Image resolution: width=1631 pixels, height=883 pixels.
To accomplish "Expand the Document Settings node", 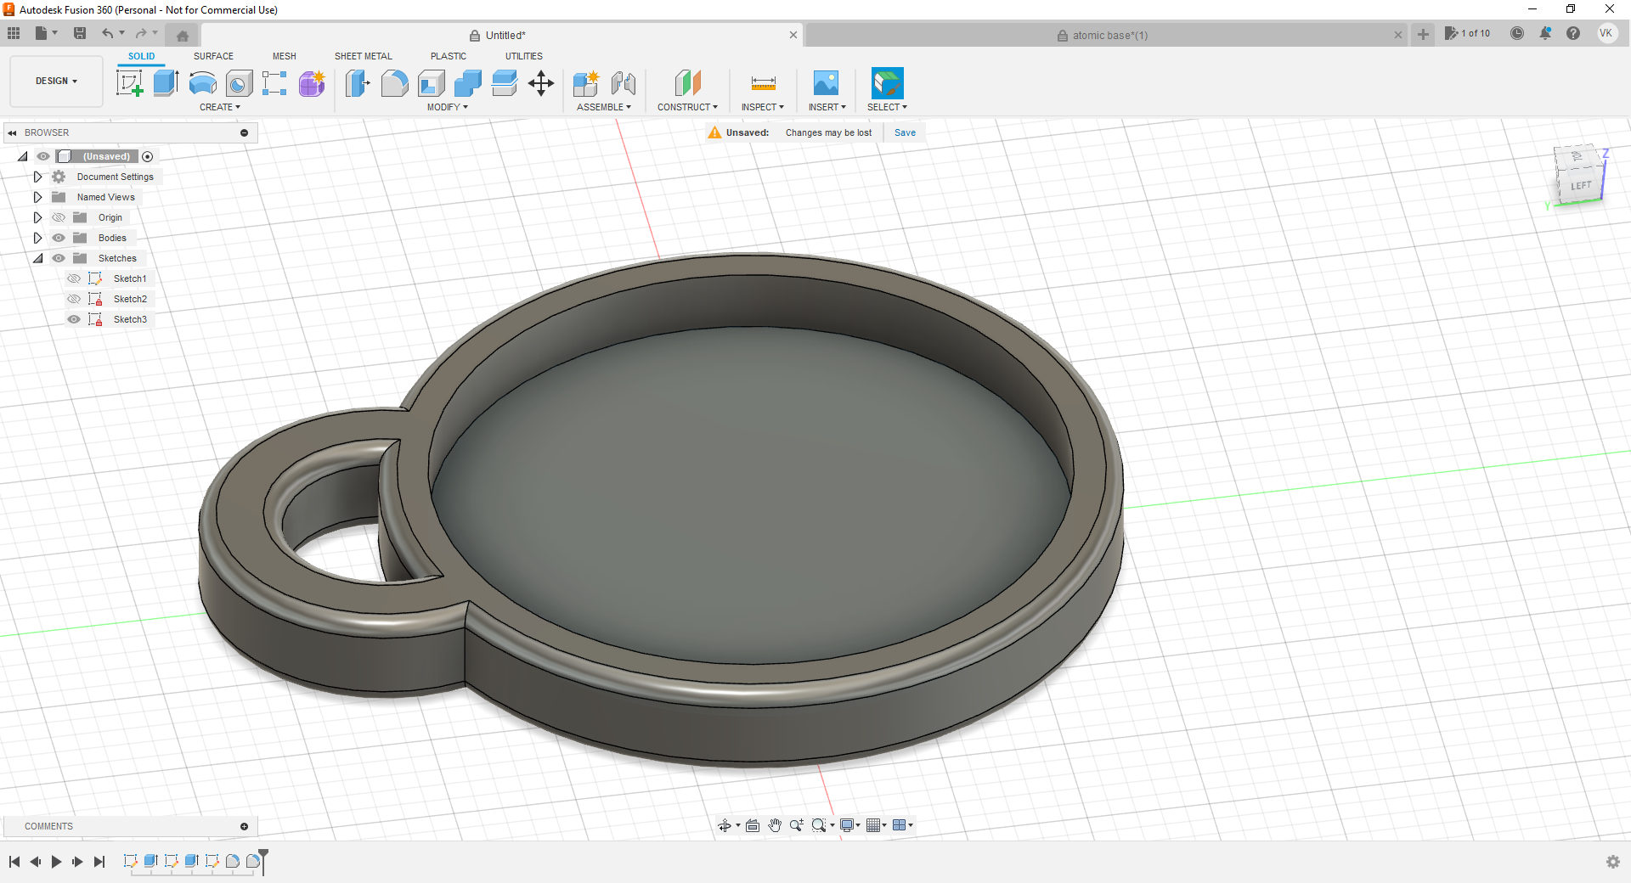I will [37, 177].
